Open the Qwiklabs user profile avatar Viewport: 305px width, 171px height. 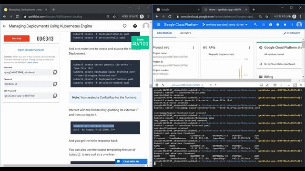[x=146, y=26]
